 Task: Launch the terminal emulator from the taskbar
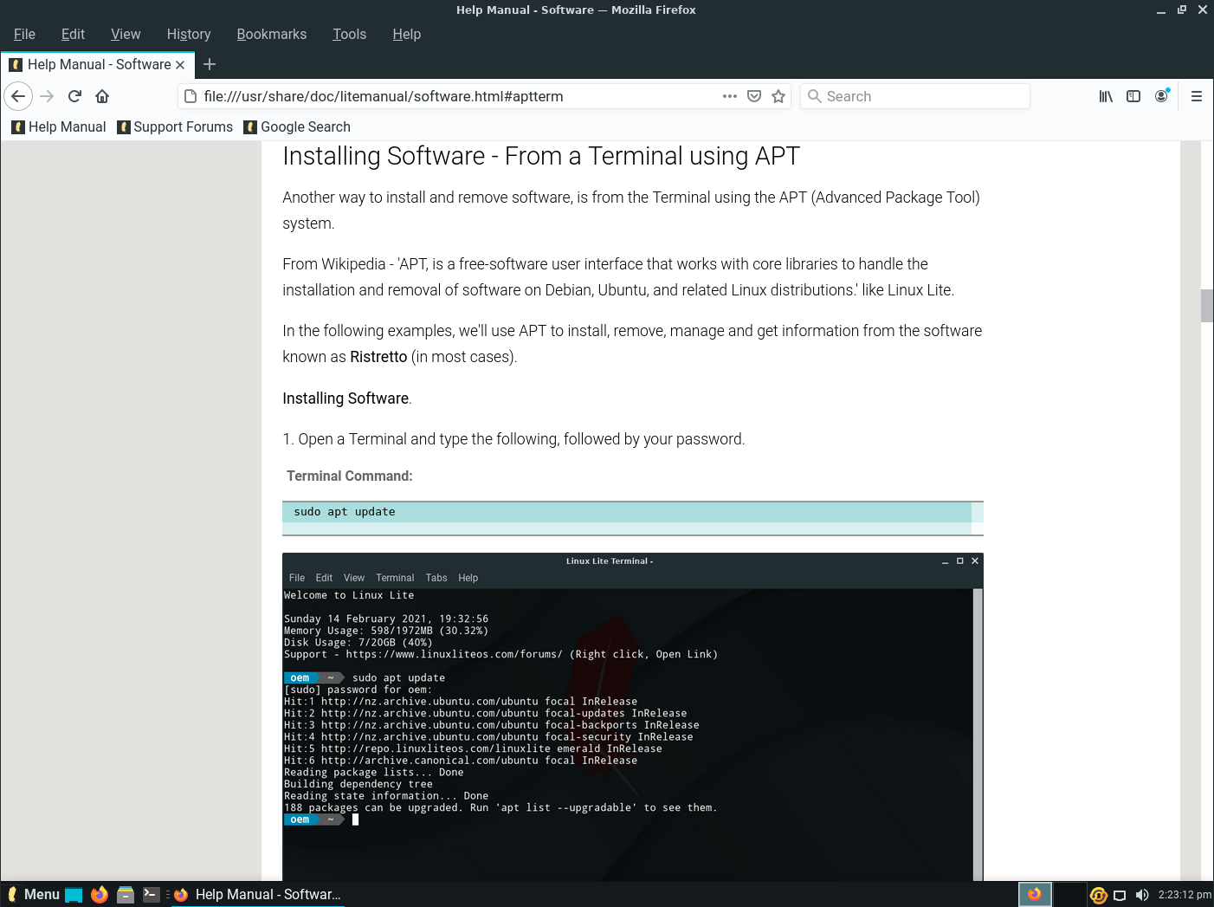pyautogui.click(x=152, y=894)
